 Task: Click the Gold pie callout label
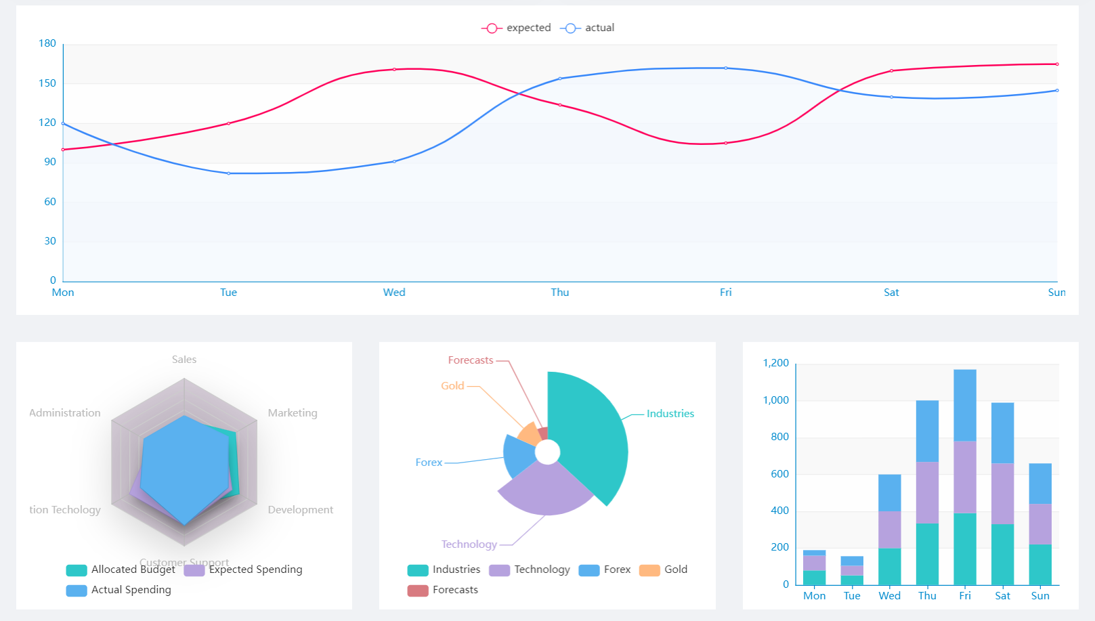[452, 386]
